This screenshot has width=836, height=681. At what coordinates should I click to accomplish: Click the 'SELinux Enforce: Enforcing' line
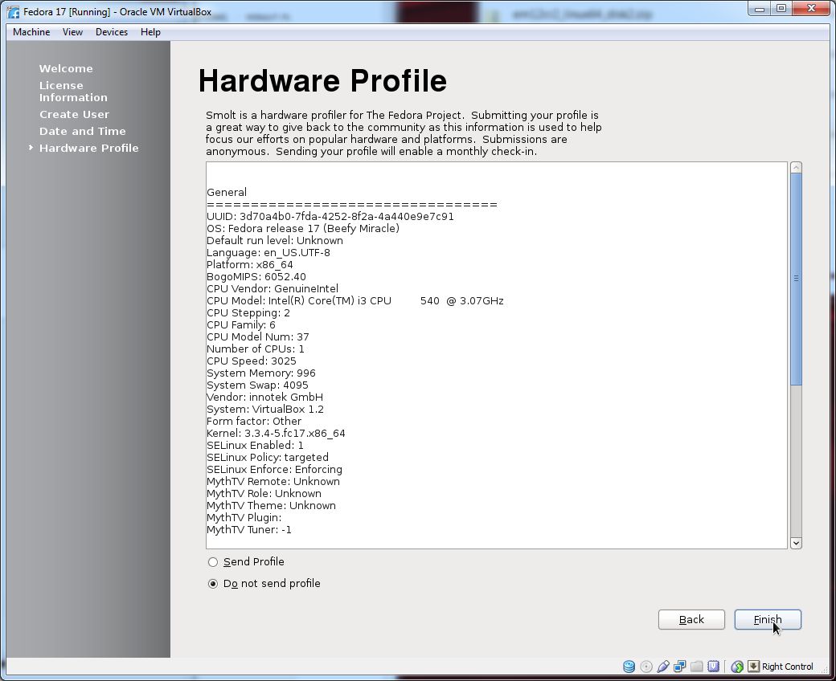tap(274, 470)
